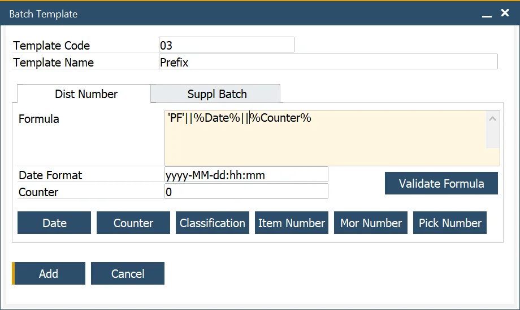Insert Item Number into formula
Screen dimensions: 520x310
(x=291, y=223)
